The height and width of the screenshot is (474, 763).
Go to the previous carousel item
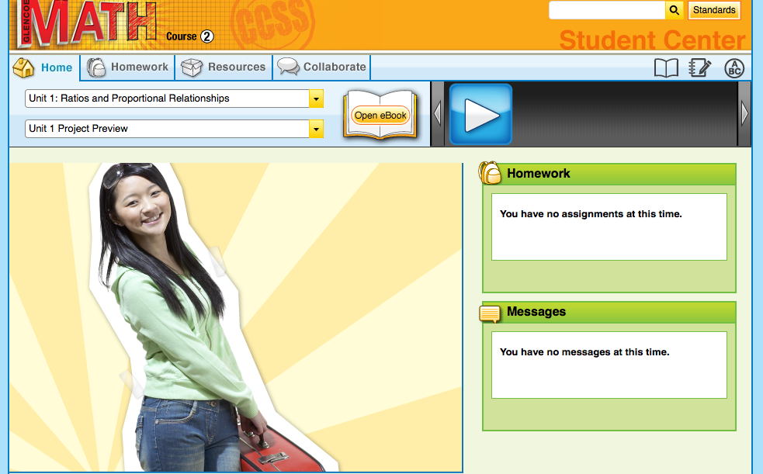(437, 114)
